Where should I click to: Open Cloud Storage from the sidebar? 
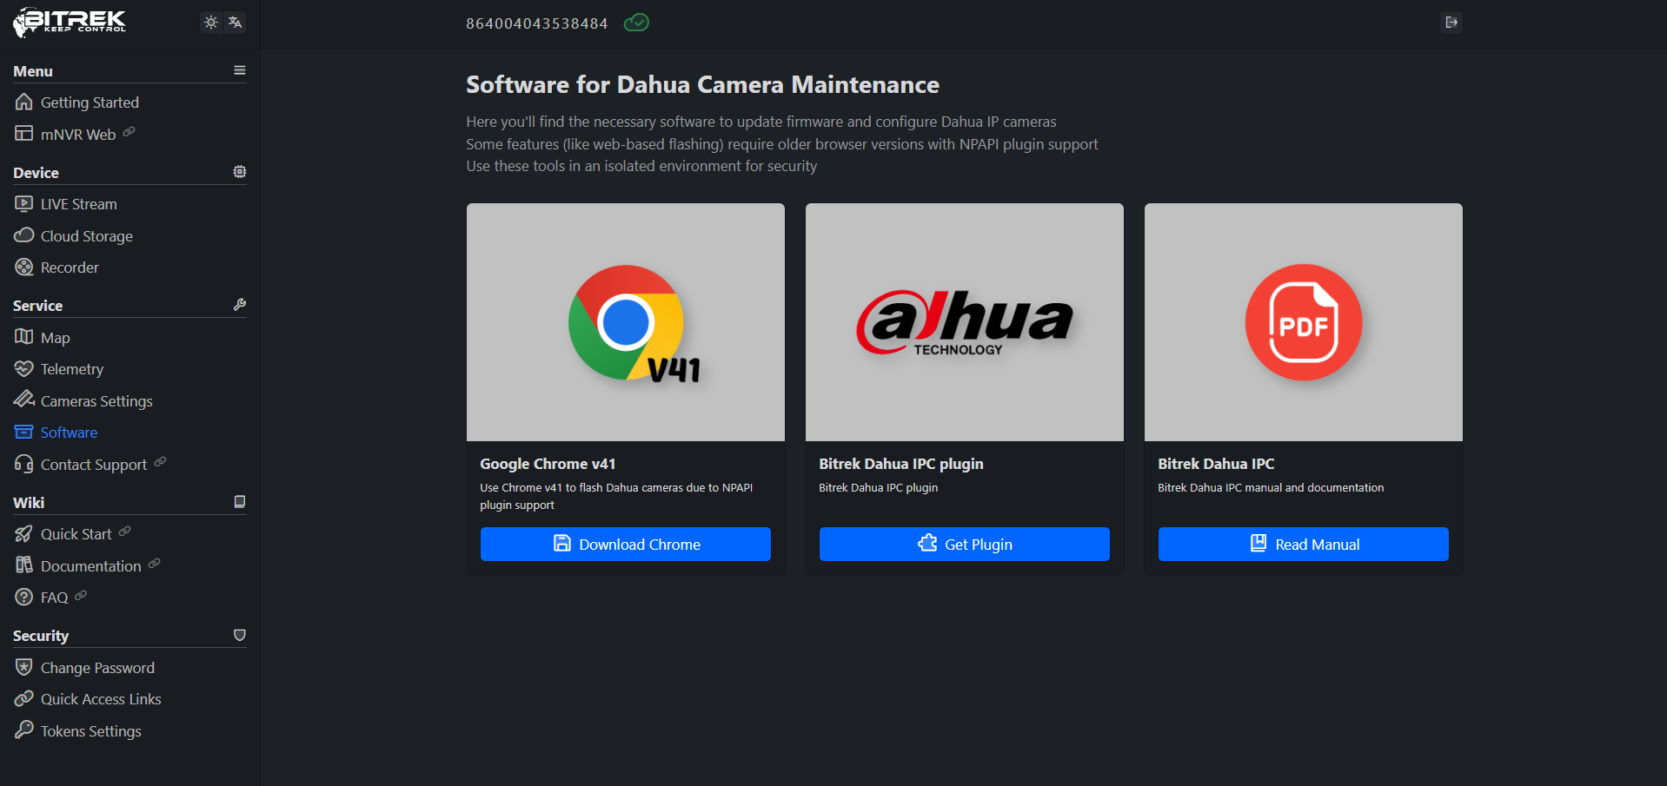click(86, 236)
